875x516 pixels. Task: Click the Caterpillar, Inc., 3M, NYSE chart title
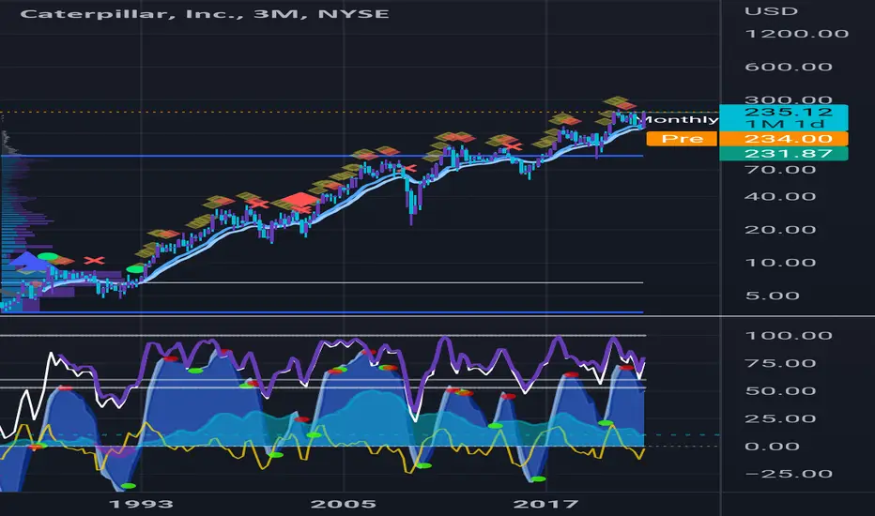click(x=205, y=13)
